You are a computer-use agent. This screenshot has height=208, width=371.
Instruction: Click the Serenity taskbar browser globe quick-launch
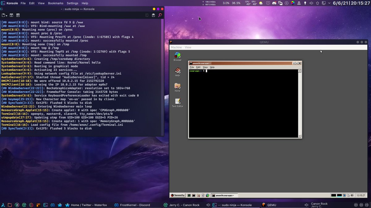point(207,195)
